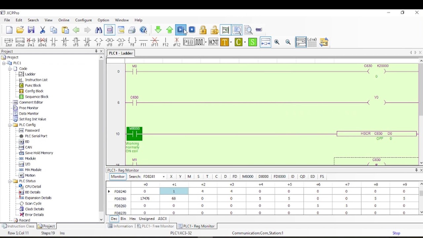
Task: Click the Del delete-row icon
Action: click(31, 42)
